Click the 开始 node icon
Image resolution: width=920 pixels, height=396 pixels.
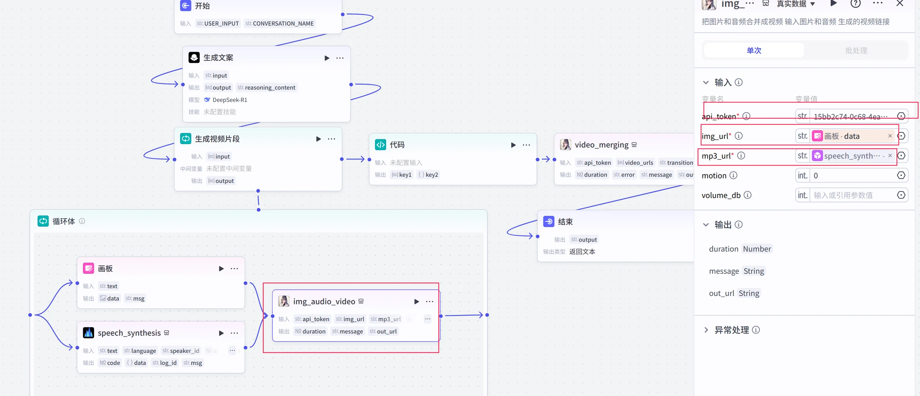186,5
